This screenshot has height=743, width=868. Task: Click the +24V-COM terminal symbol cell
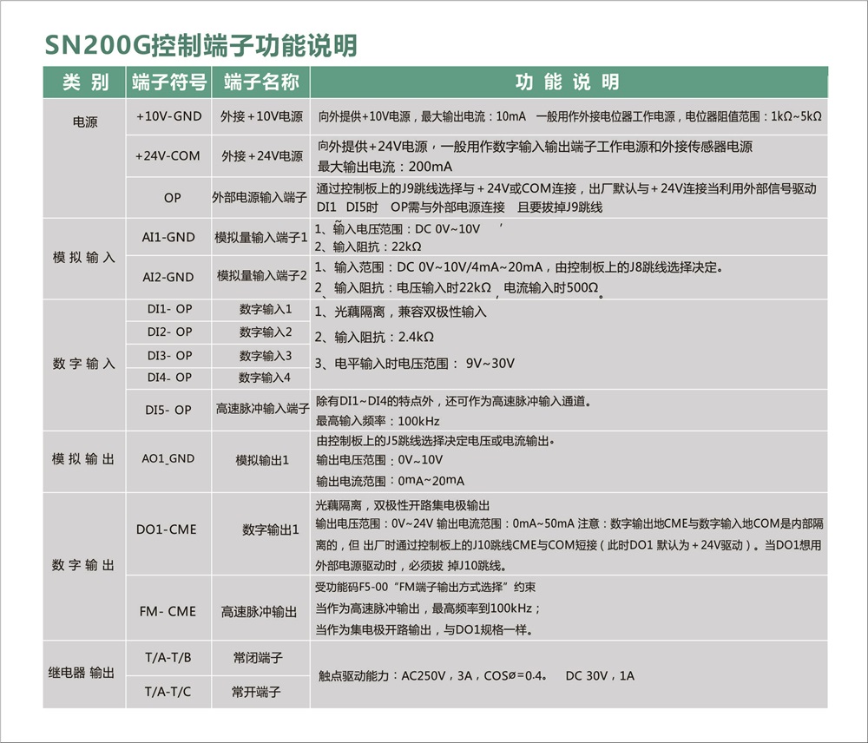point(169,156)
